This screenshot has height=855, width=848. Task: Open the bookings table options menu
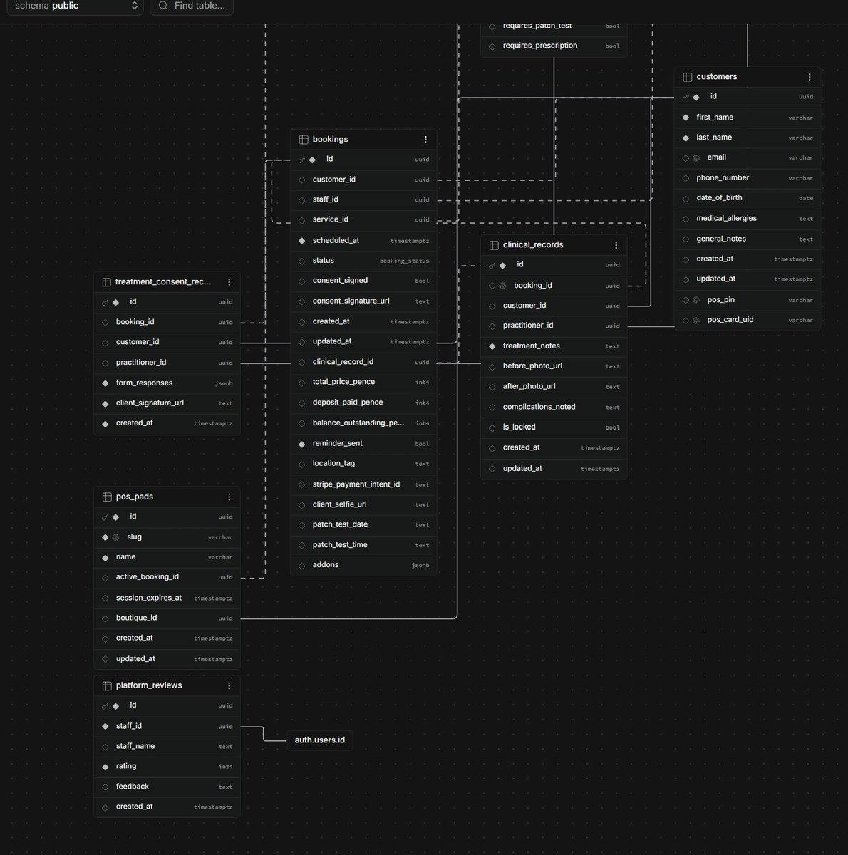coord(425,140)
